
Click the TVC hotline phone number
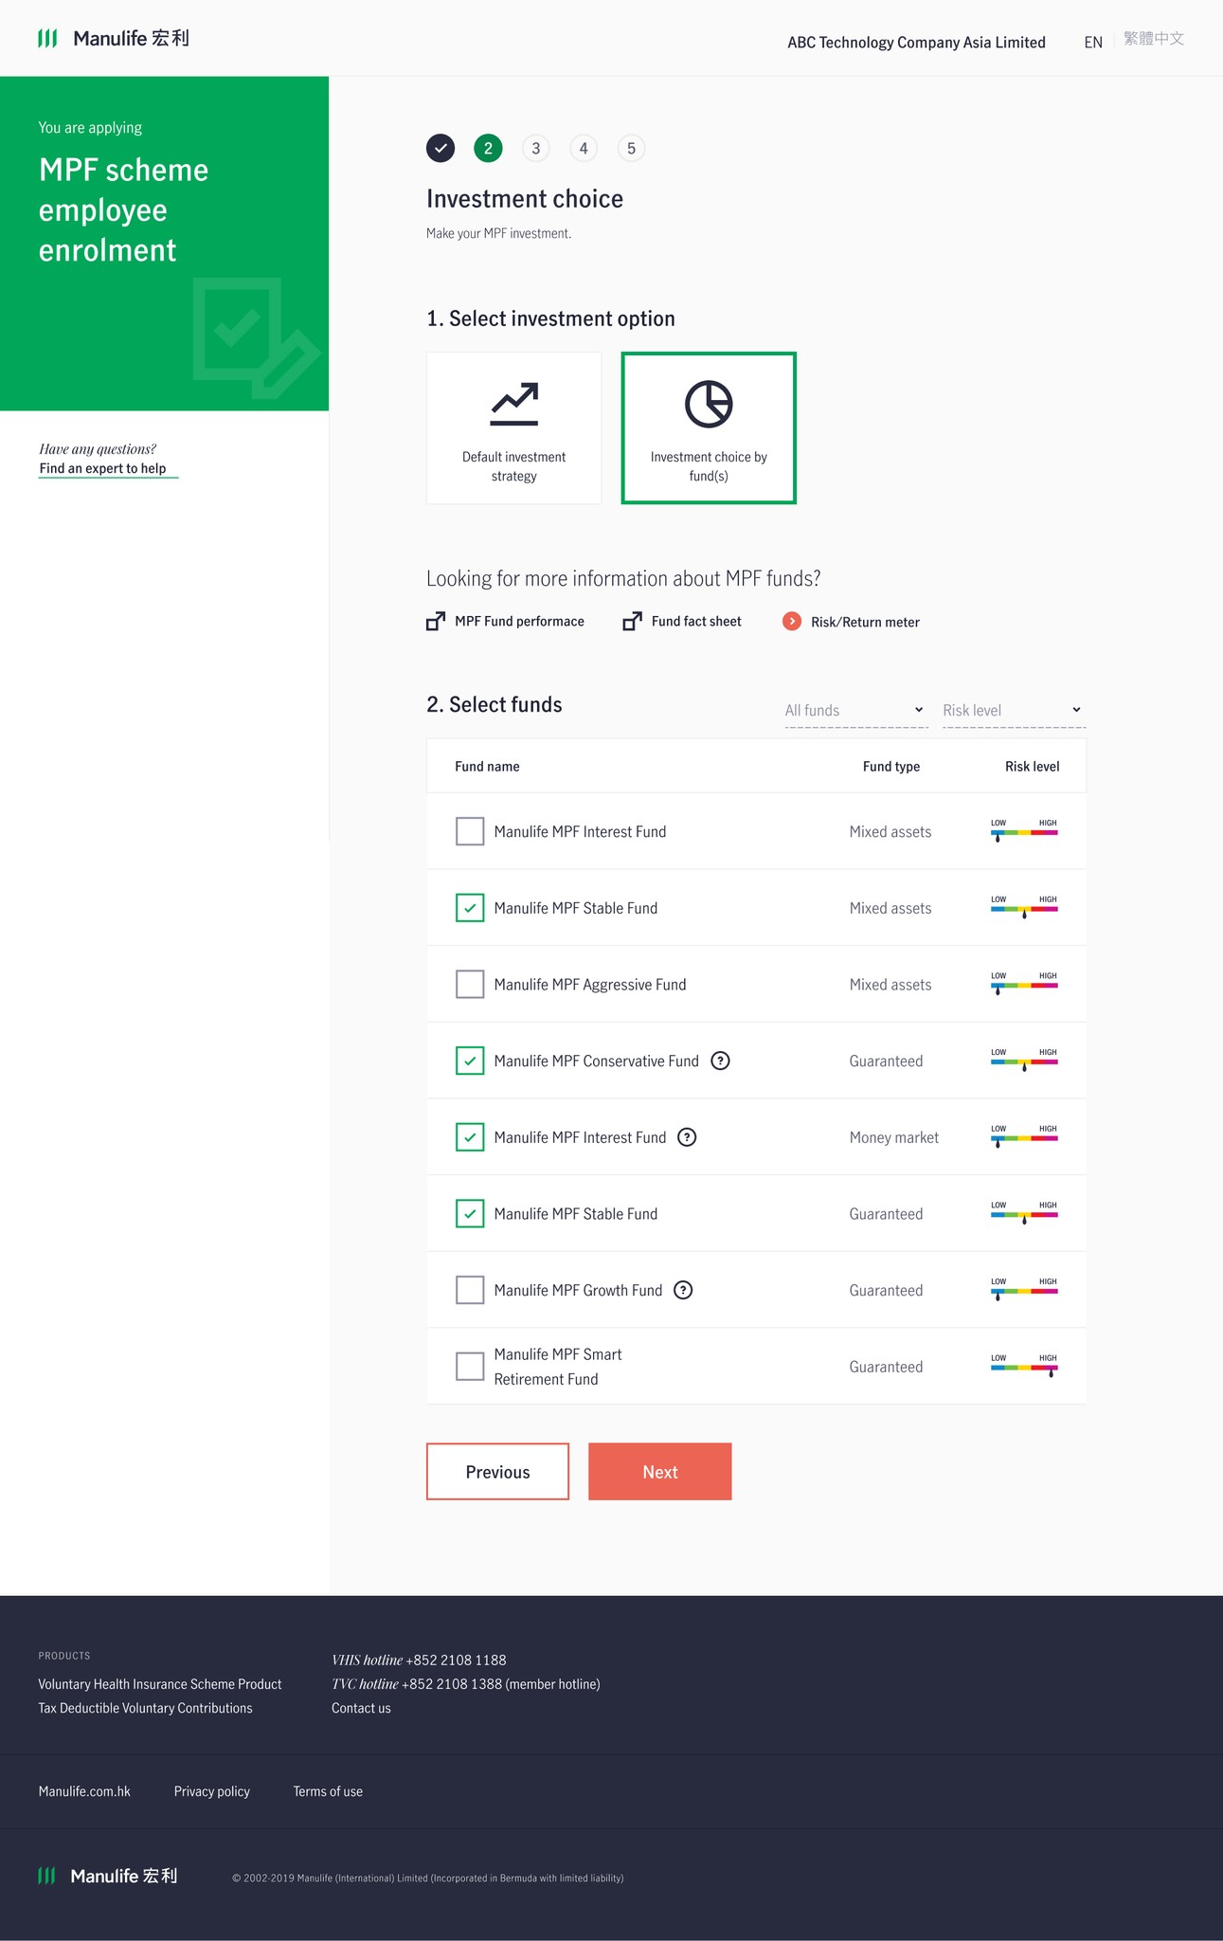point(452,1684)
